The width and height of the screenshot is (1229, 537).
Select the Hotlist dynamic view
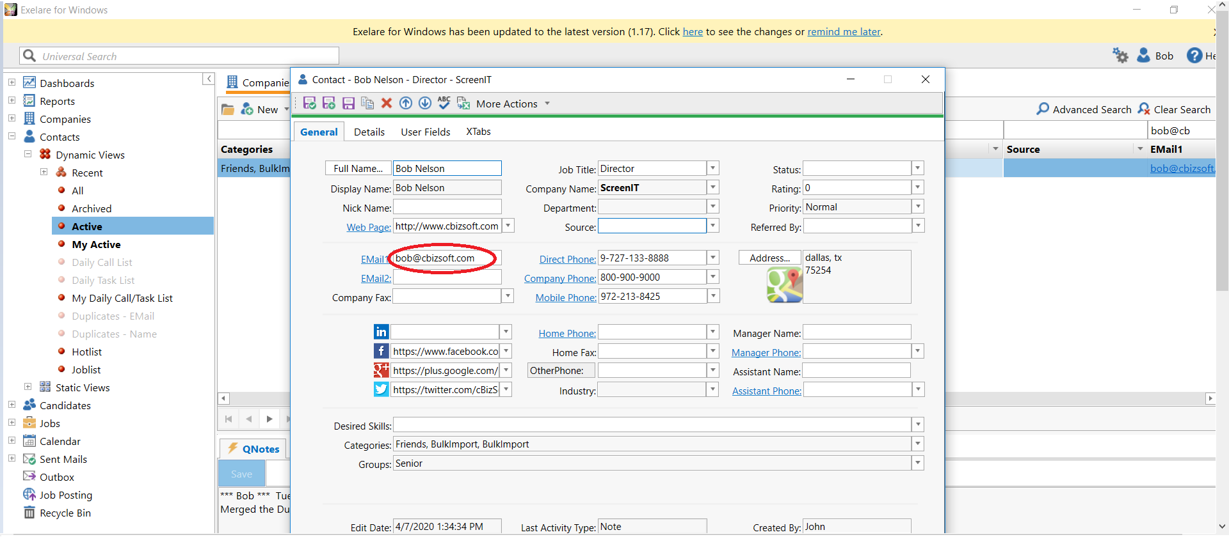(x=86, y=352)
